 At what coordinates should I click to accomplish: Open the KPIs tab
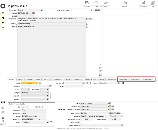68,79
